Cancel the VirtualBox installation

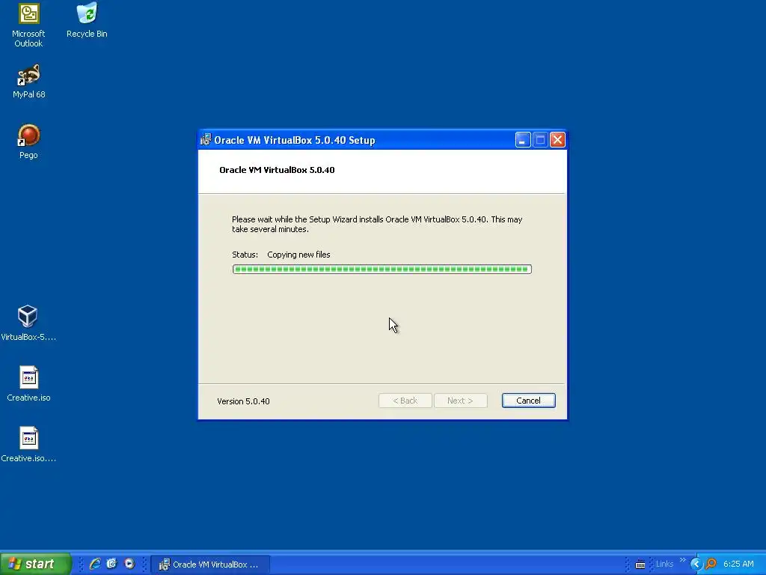click(529, 401)
